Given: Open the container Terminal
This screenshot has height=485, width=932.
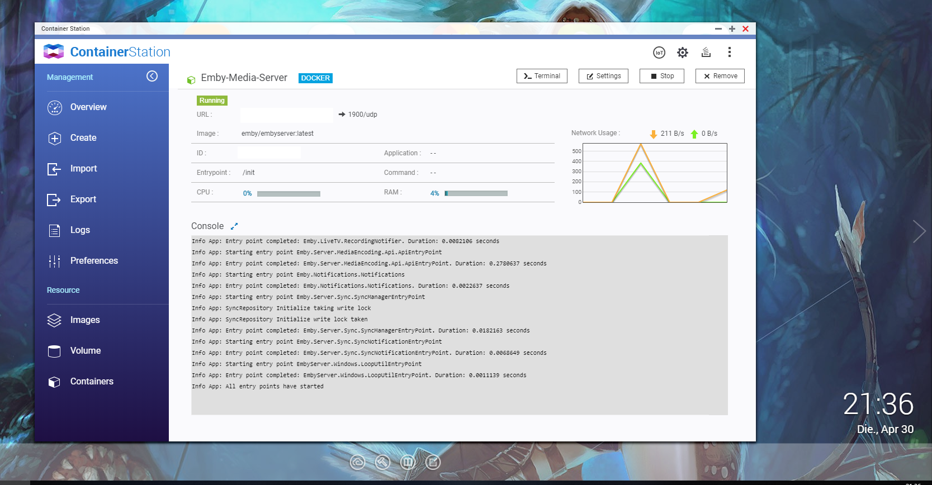Looking at the screenshot, I should (542, 76).
